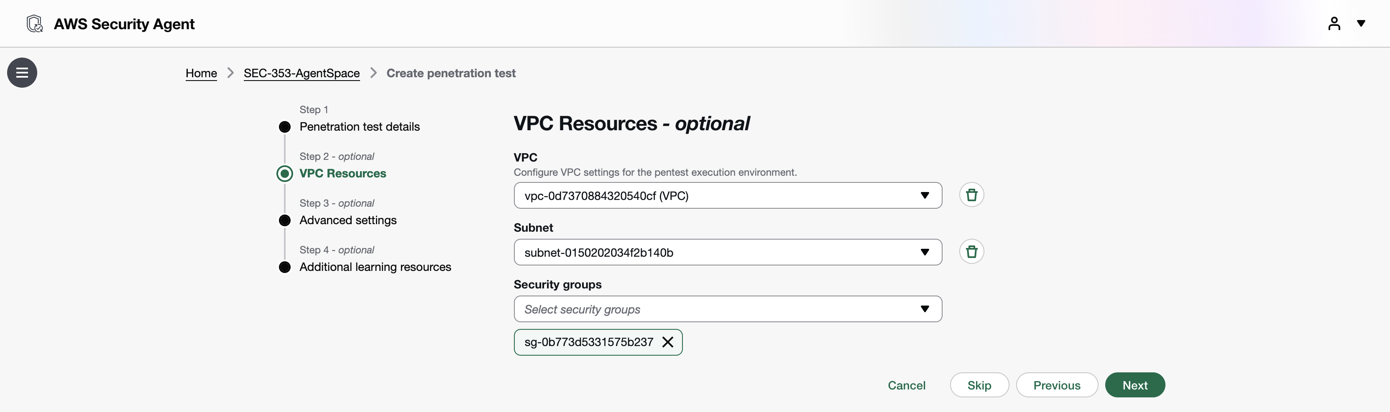Click the Home breadcrumb link

(201, 73)
